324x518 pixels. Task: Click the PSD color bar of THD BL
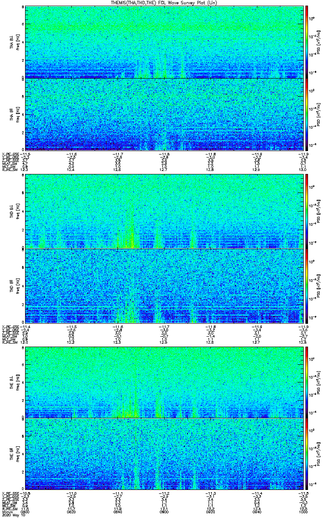click(x=307, y=212)
